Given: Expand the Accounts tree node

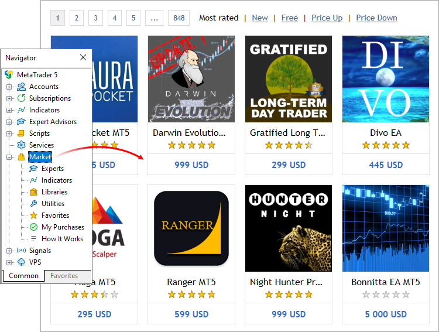Looking at the screenshot, I should [9, 87].
